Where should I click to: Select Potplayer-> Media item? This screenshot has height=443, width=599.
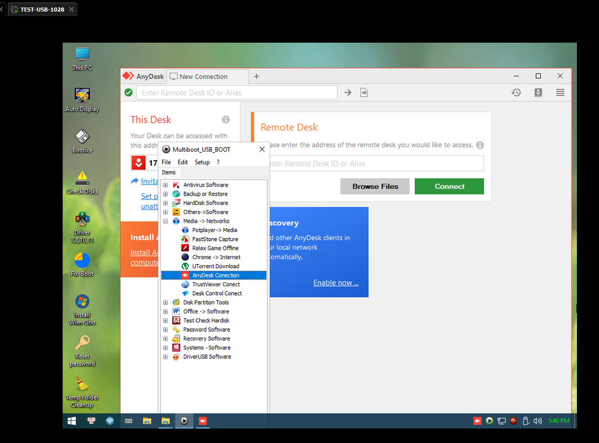214,230
